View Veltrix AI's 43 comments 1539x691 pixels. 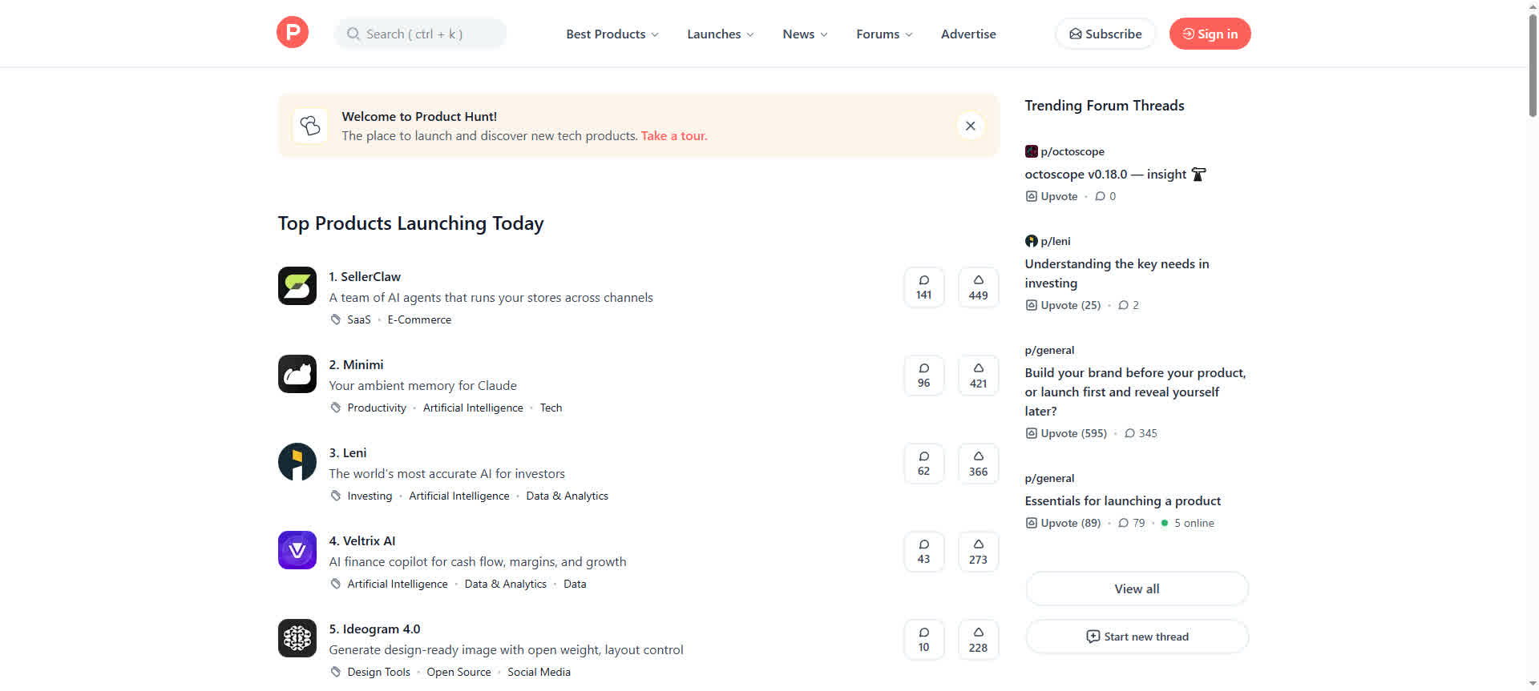[x=924, y=552]
